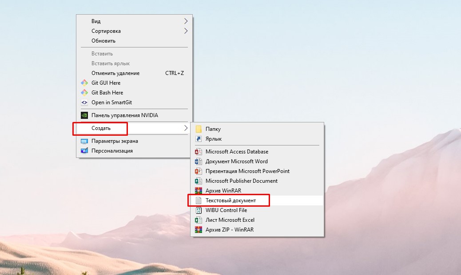
Task: Click the SmartGit icon in context menu
Action: coord(84,102)
